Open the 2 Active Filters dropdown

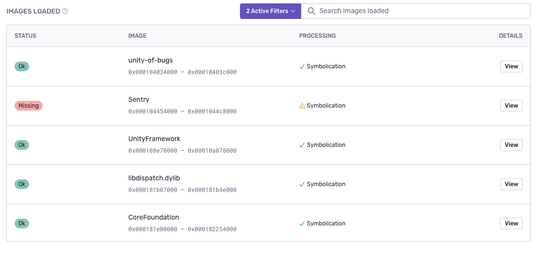271,11
